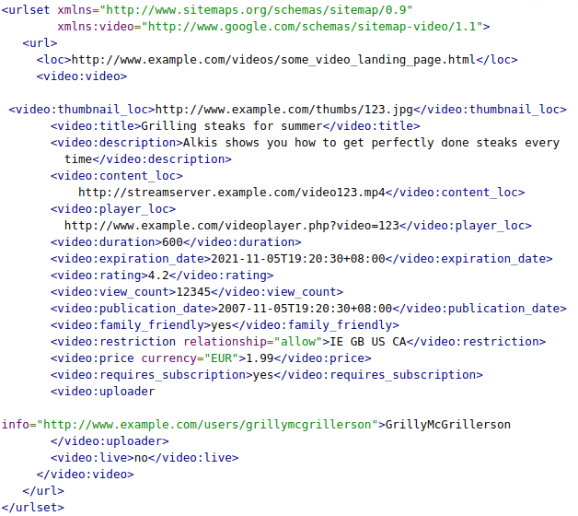Click the opening urlset tag
Screen dimensions: 578x516
pos(26,10)
